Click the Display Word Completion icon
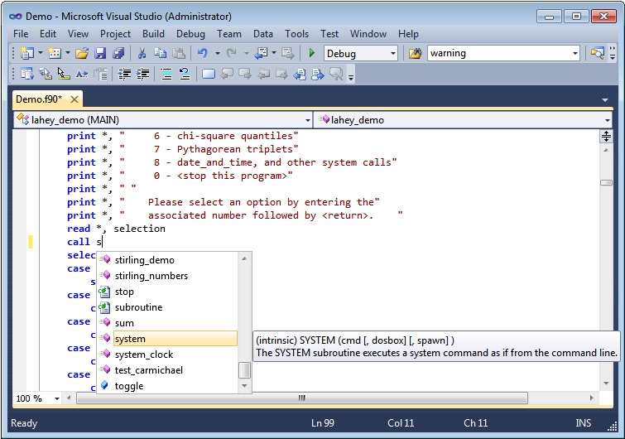This screenshot has width=625, height=439. tap(82, 75)
